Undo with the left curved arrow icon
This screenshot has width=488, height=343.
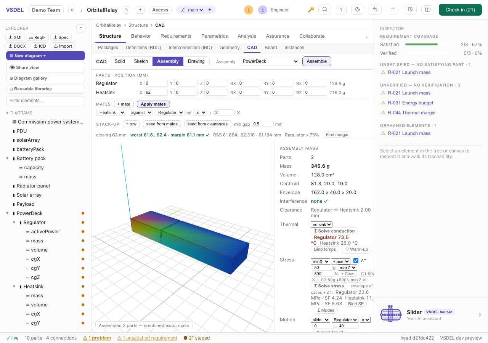[x=375, y=10]
